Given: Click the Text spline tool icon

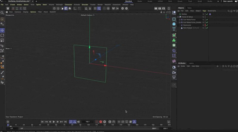Looking at the screenshot, I should pos(174,29).
